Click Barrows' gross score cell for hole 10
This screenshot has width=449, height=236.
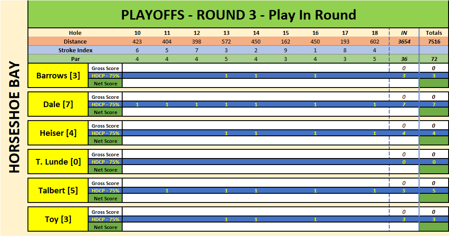point(137,68)
